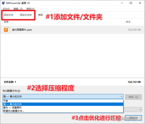Click 添加文件夹 toolbar button
145x124 pixels.
coord(26,15)
